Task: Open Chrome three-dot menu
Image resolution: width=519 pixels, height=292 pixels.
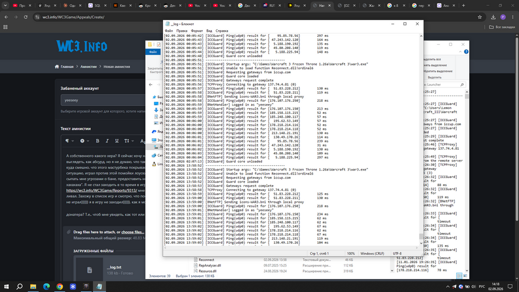Action: [x=513, y=17]
